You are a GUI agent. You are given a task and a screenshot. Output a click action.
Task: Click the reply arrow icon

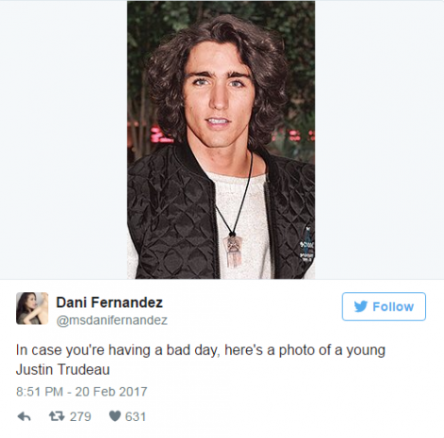pos(25,416)
